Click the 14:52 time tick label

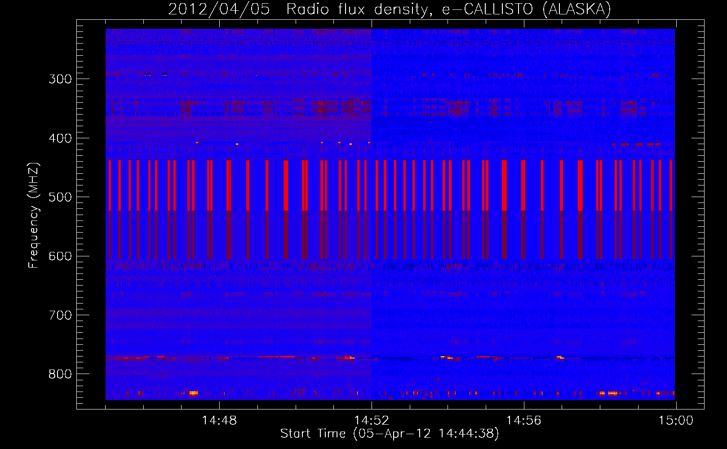372,421
